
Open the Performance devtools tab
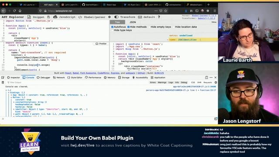coord(93,78)
